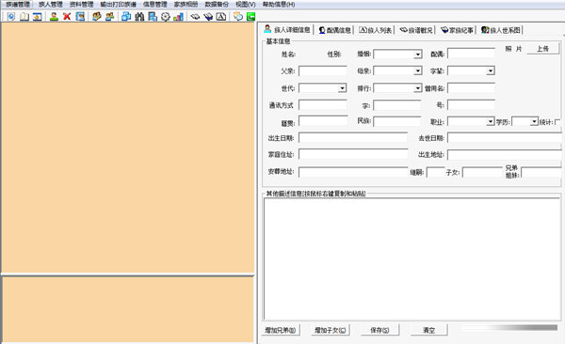
Task: Click the 家庭住址 input field
Action: pyautogui.click(x=353, y=154)
